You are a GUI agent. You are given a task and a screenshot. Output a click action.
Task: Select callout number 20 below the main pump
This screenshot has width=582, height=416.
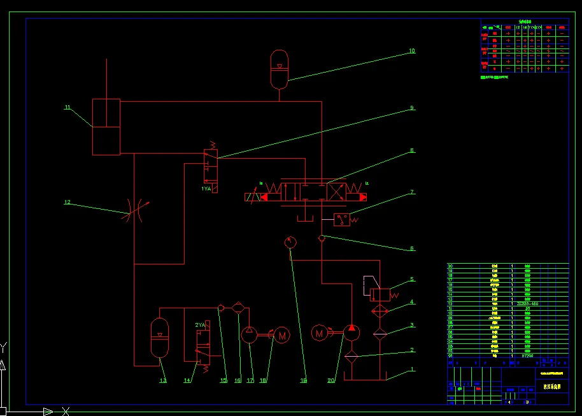click(x=331, y=381)
